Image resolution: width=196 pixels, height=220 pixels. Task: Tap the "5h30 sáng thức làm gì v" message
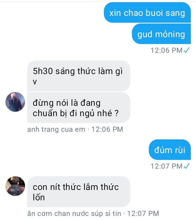(79, 76)
